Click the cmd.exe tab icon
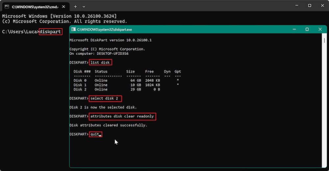329x171 pixels. point(7,6)
